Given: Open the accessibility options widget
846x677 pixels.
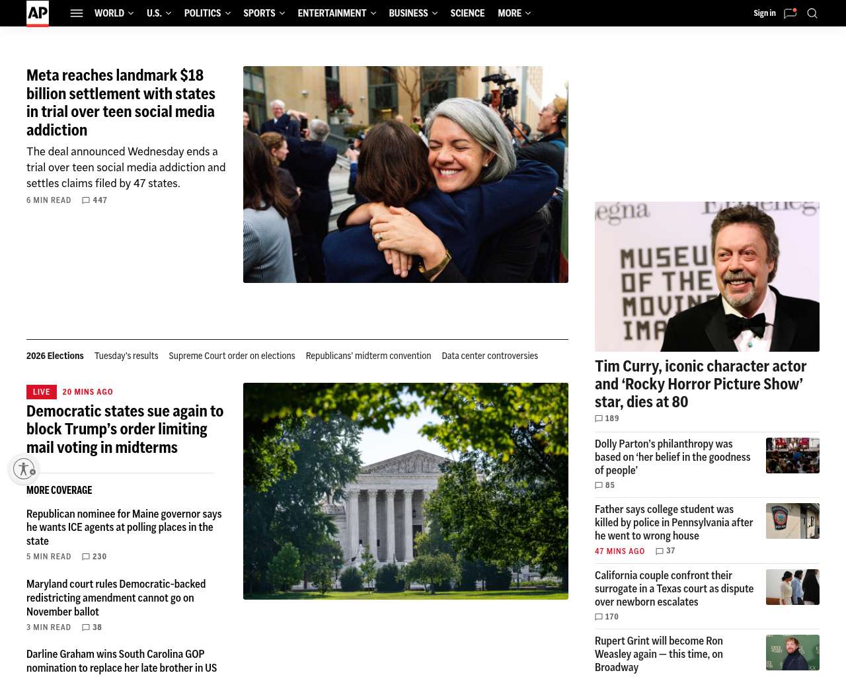Looking at the screenshot, I should 24,469.
